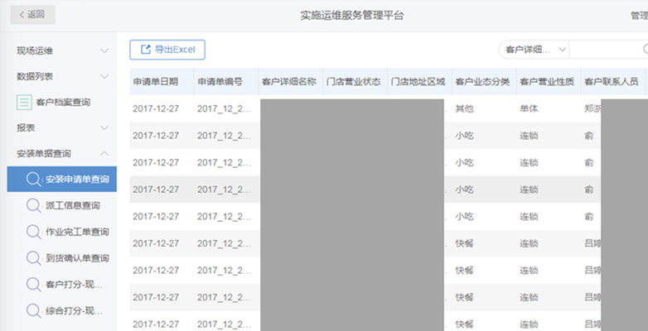This screenshot has width=648, height=331.
Task: Click the magnifier icon beside 综合打分-现
Action: click(33, 311)
